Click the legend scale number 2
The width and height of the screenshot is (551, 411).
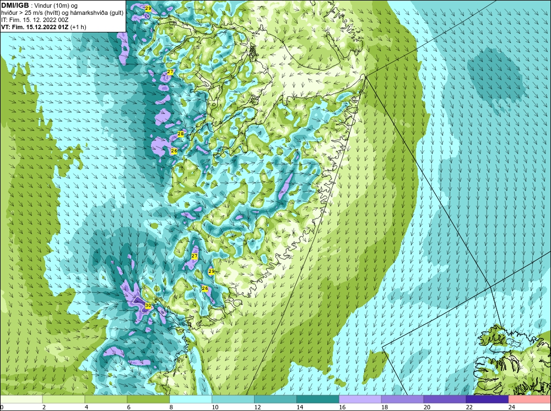(44, 407)
